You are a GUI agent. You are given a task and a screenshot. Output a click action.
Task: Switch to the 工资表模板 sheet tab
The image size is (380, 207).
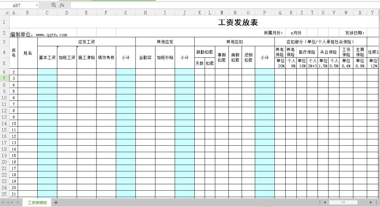tap(37, 203)
